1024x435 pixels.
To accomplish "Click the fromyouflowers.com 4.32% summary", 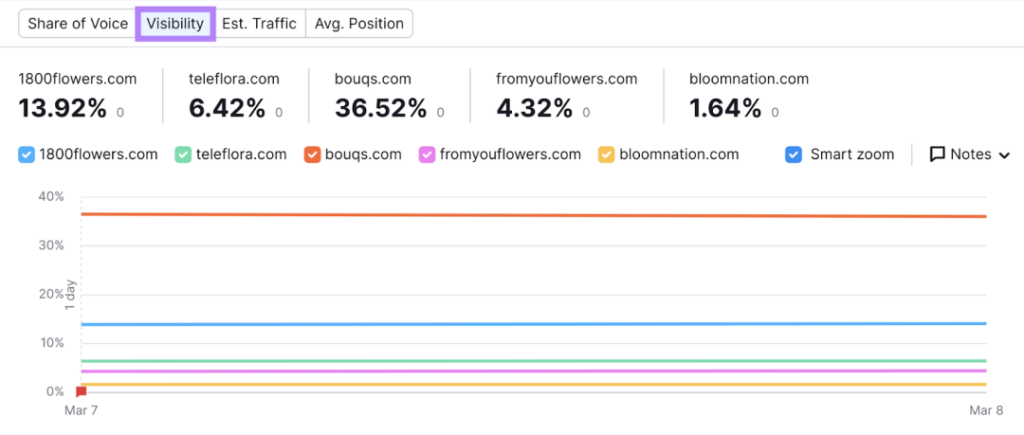I will click(x=566, y=96).
